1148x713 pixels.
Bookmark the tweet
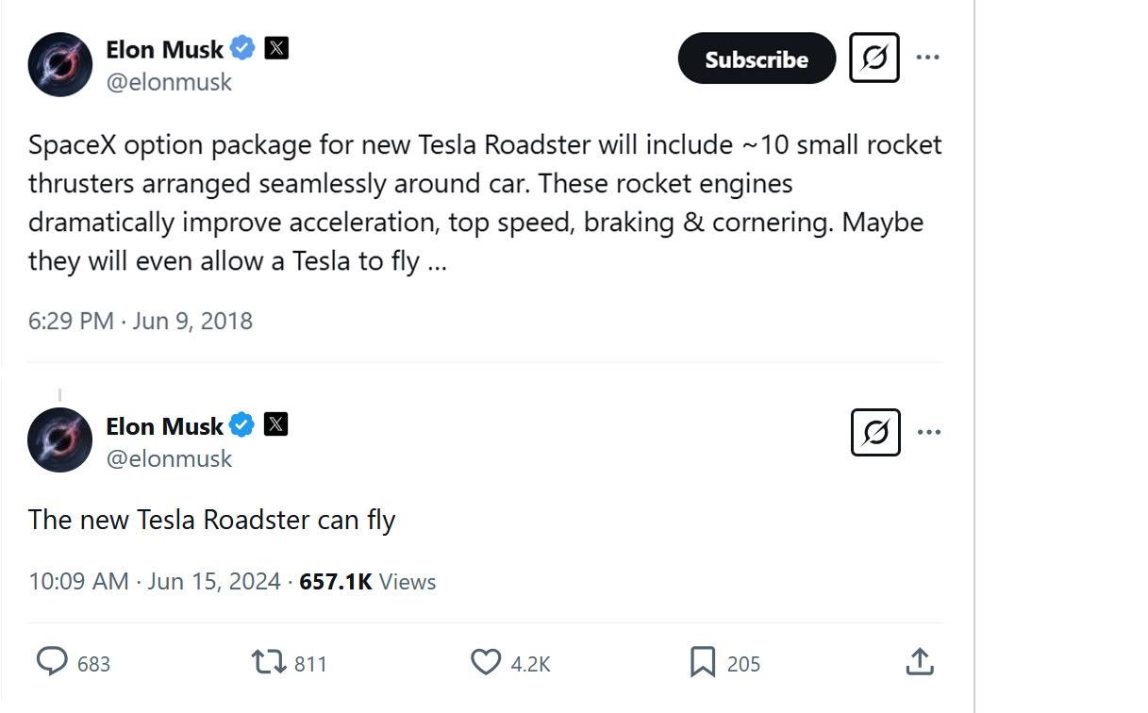(x=703, y=662)
